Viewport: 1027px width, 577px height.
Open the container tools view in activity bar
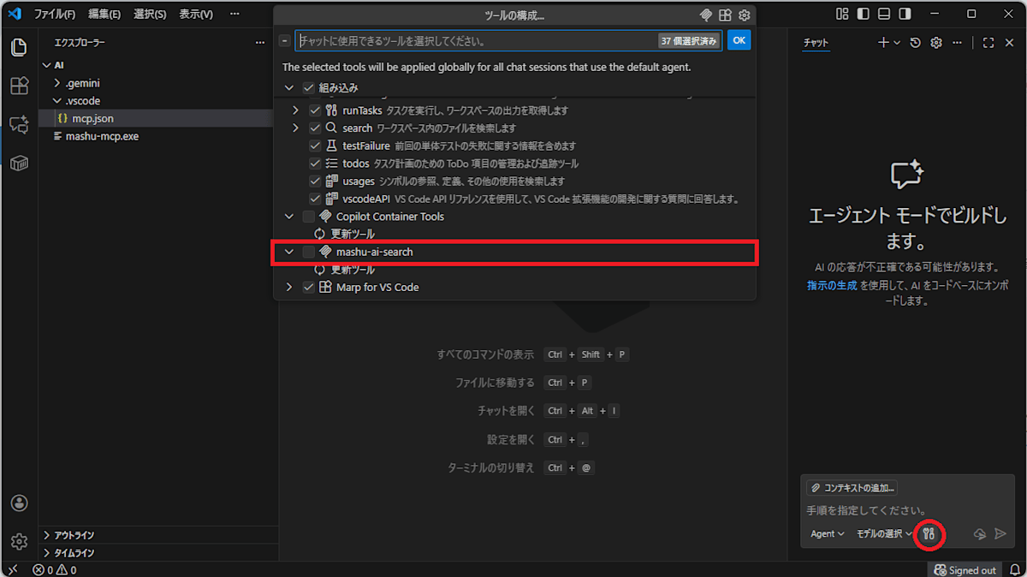tap(19, 163)
